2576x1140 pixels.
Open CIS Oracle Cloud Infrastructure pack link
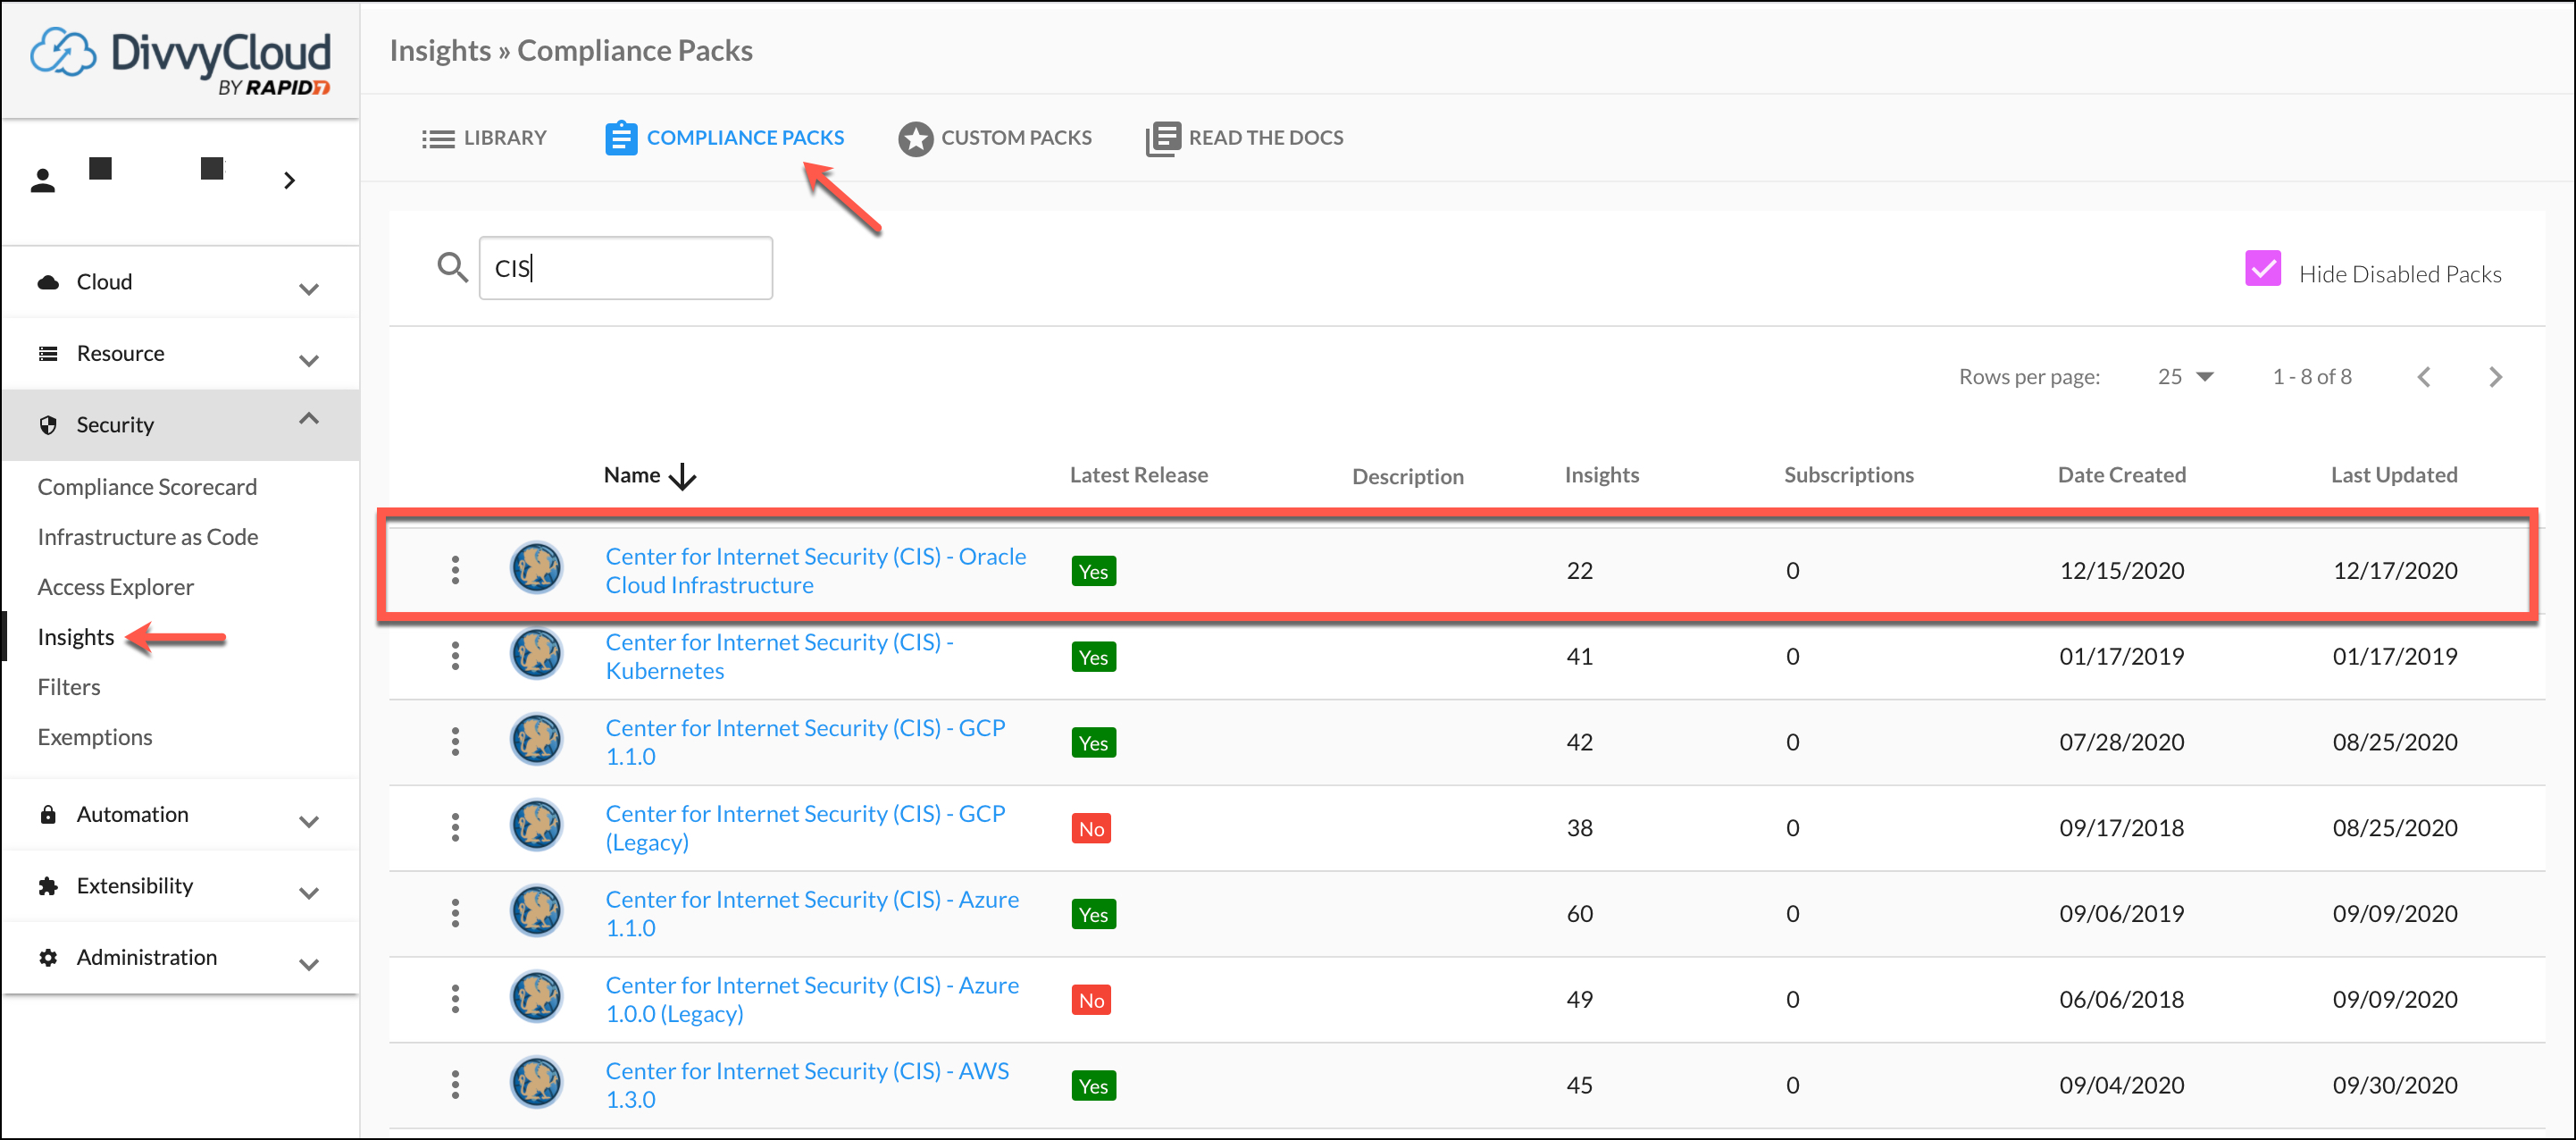(816, 571)
